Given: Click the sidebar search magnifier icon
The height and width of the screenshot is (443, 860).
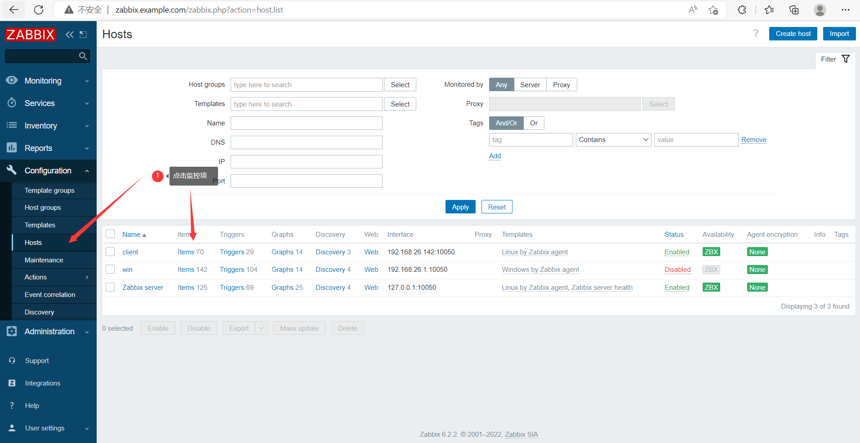Looking at the screenshot, I should click(x=83, y=56).
